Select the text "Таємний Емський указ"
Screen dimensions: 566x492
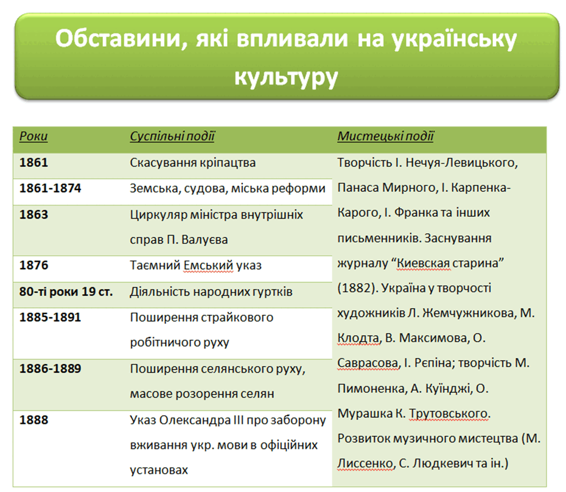pyautogui.click(x=195, y=265)
